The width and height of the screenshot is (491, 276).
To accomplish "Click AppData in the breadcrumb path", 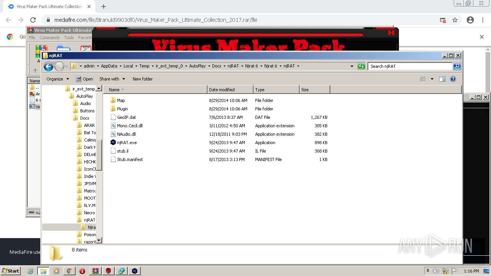I will [x=109, y=66].
